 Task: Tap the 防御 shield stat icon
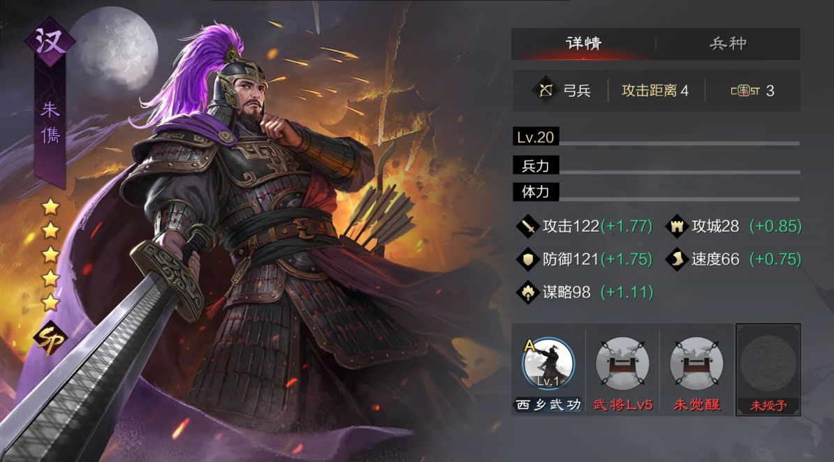(528, 260)
